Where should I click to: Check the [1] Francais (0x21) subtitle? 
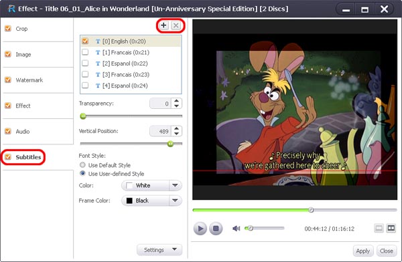click(85, 52)
